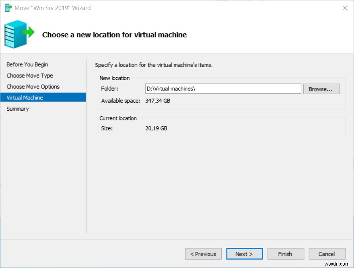Click the Browse button
The height and width of the screenshot is (268, 354).
tap(321, 89)
